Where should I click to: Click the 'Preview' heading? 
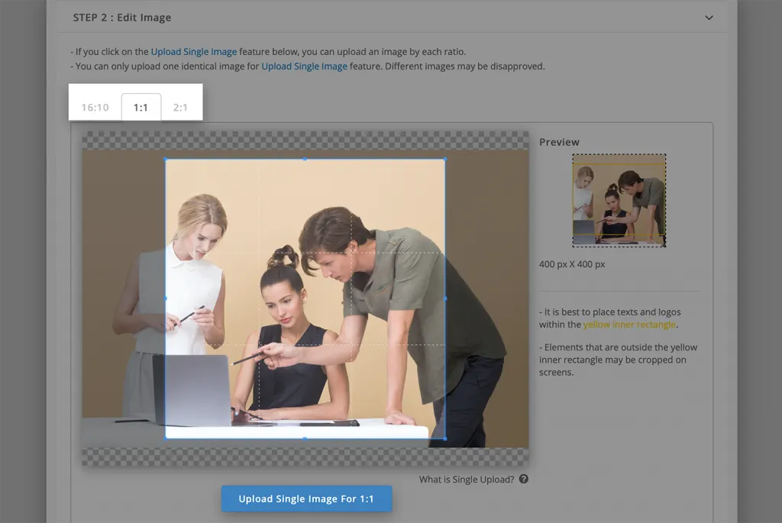click(x=559, y=142)
